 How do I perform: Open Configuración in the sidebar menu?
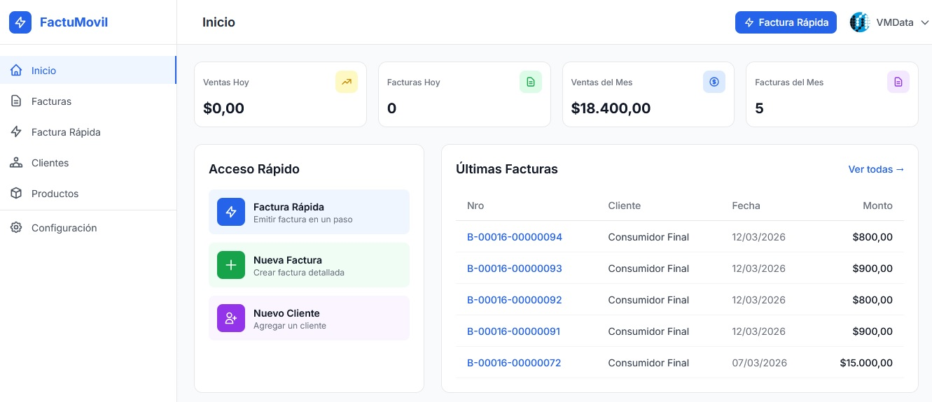tap(88, 228)
